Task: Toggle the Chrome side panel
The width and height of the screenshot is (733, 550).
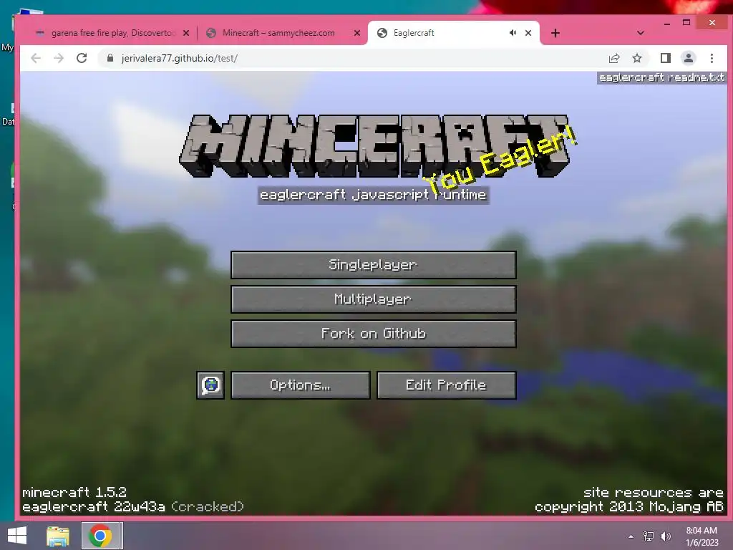Action: [665, 58]
